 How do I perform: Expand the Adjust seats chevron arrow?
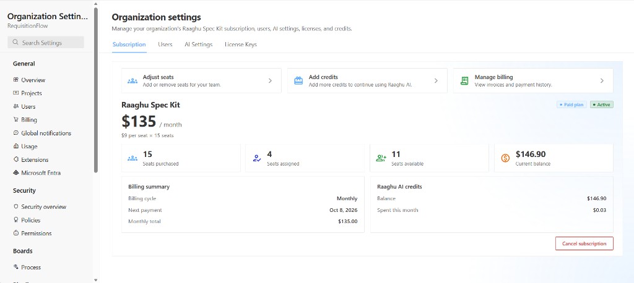pos(270,81)
